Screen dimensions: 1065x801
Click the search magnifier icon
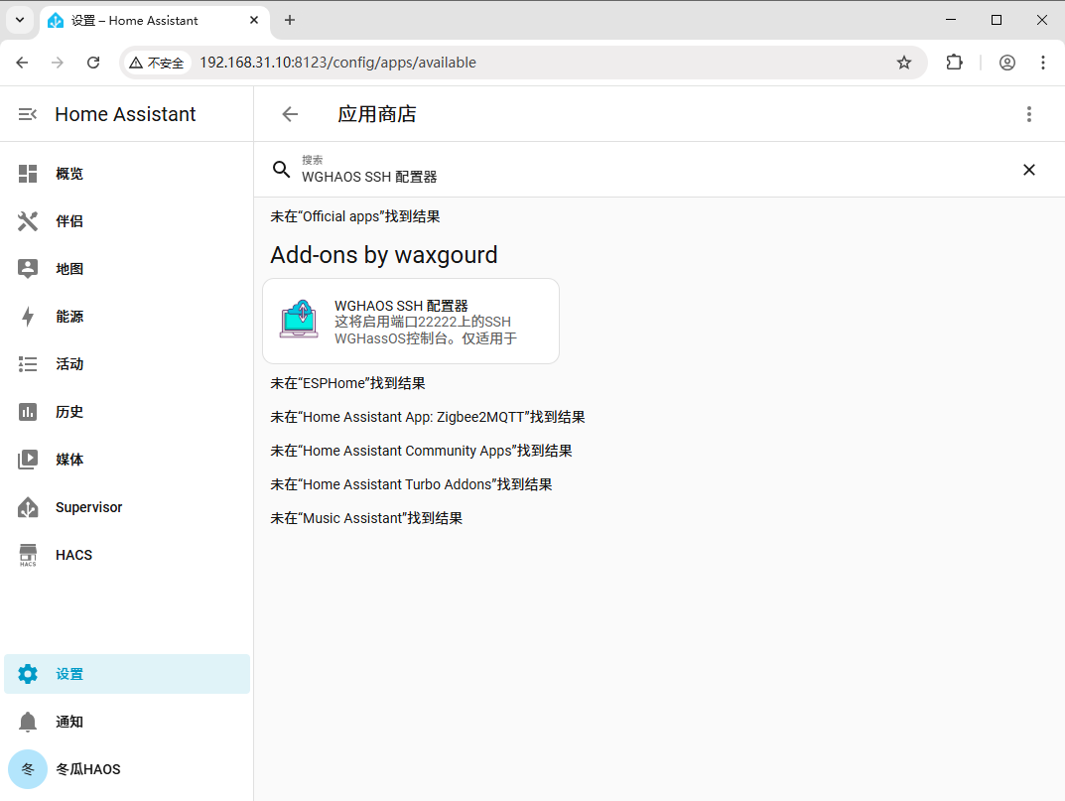[281, 169]
